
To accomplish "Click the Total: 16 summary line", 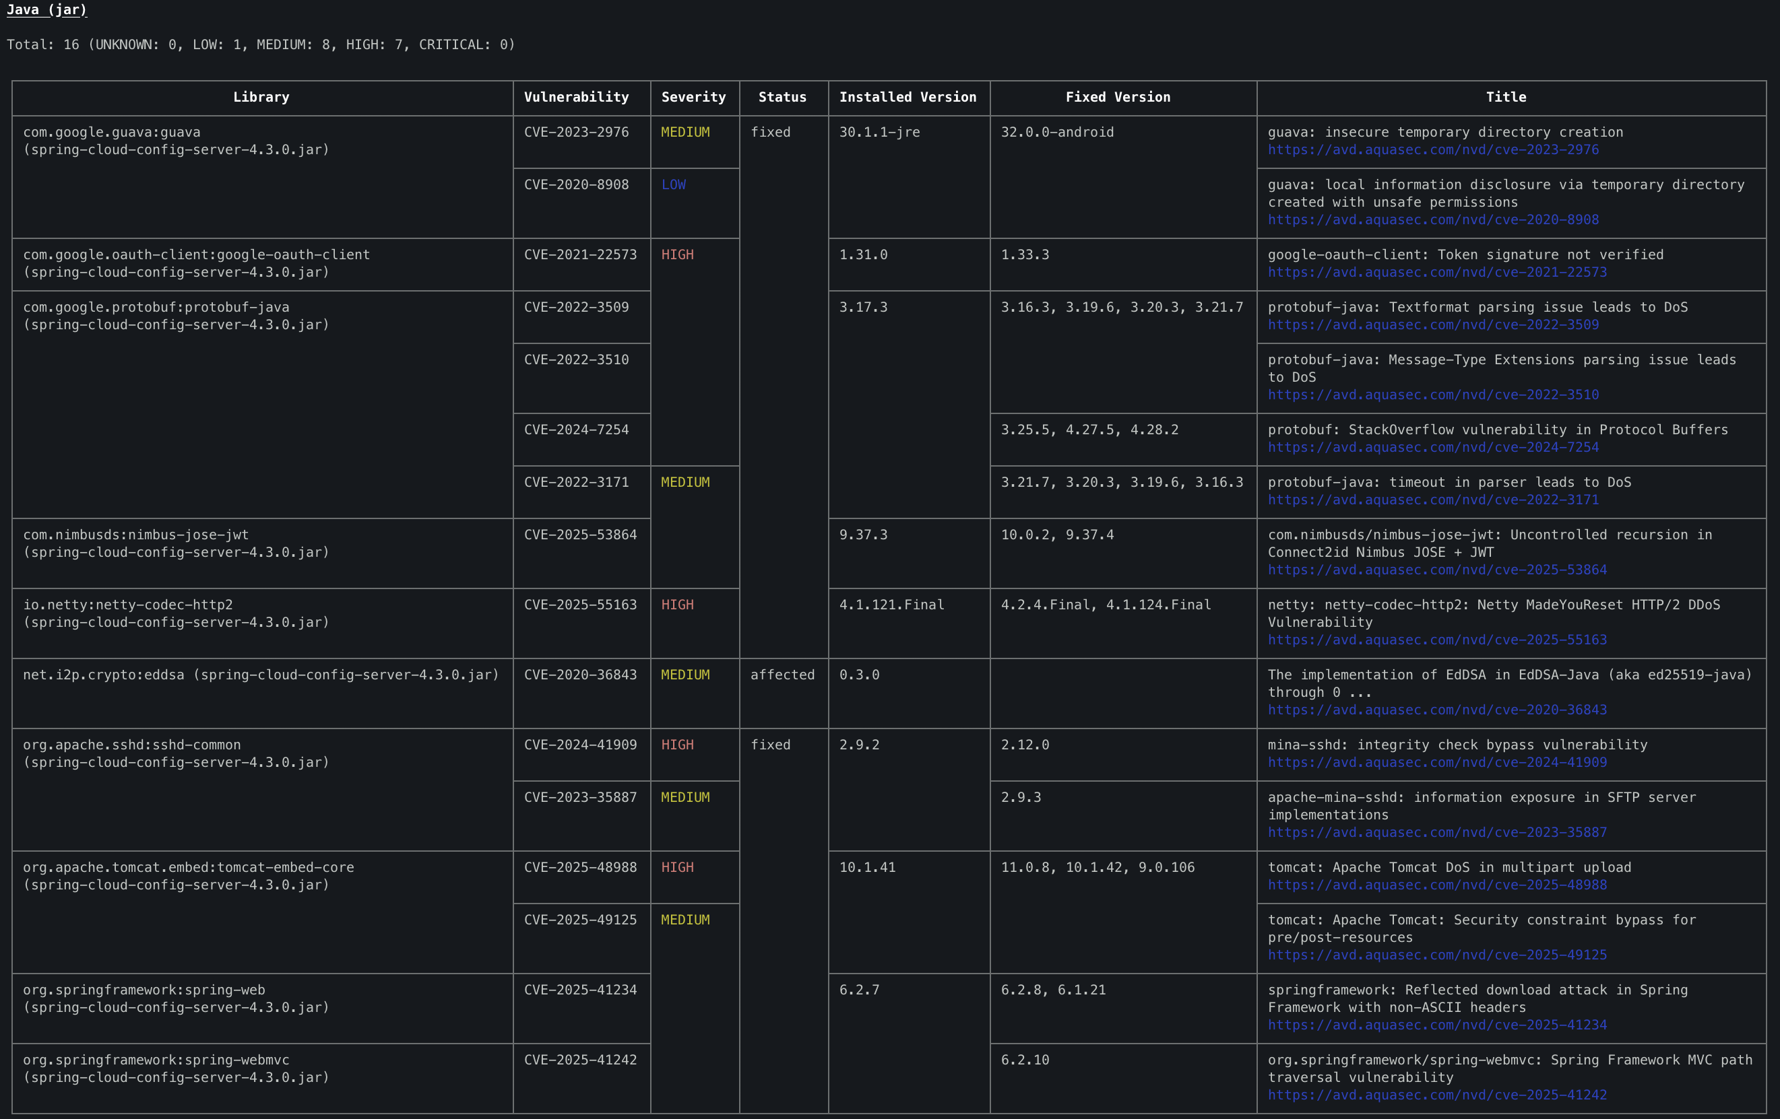I will pos(261,45).
